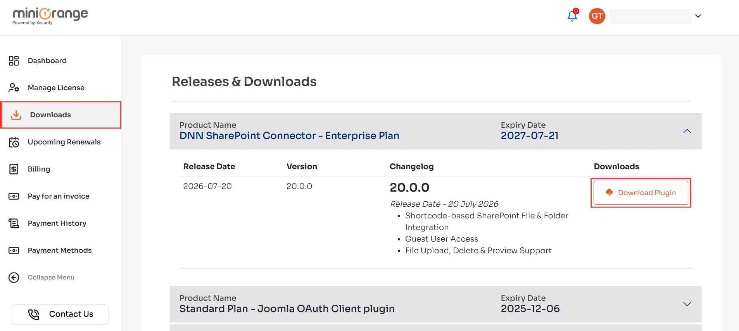Viewport: 739px width, 331px height.
Task: Click the Manage License user-gear icon
Action: click(14, 88)
